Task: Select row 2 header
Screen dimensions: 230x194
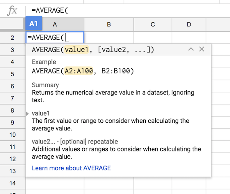Action: pyautogui.click(x=13, y=37)
